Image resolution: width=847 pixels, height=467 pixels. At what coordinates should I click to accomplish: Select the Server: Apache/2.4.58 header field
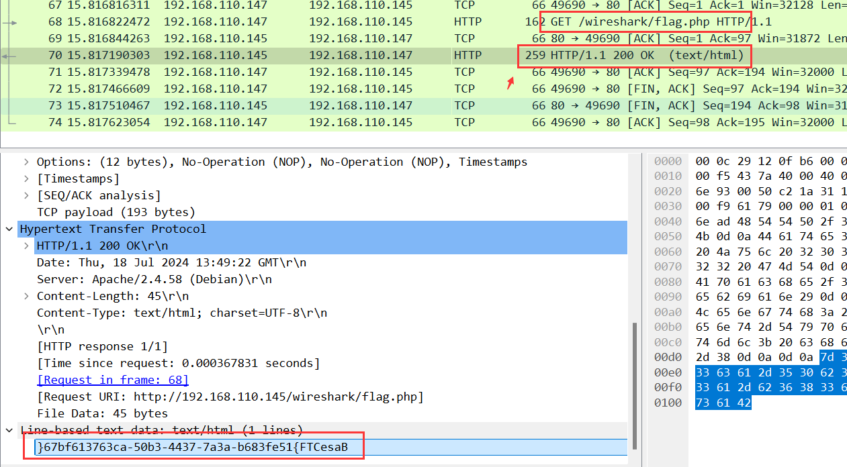[154, 279]
